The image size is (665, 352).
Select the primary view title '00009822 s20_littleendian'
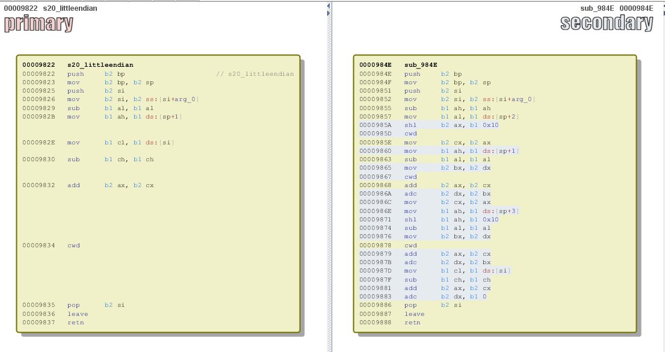pyautogui.click(x=51, y=8)
